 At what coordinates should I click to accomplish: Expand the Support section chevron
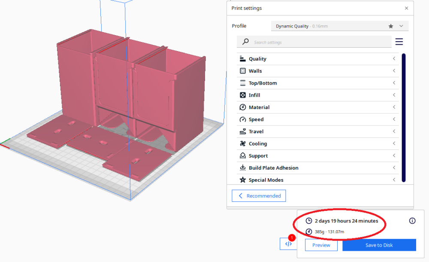[x=394, y=155]
